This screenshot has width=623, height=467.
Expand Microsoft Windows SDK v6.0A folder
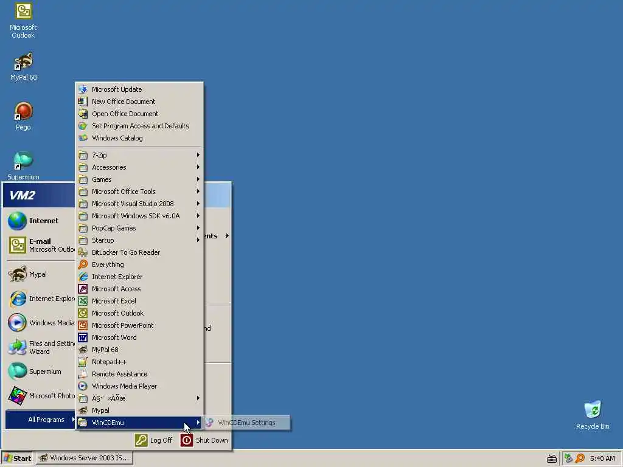(139, 216)
